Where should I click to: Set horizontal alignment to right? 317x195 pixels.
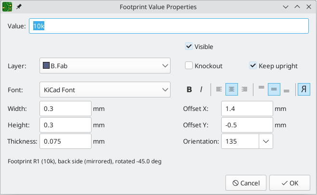click(x=244, y=89)
